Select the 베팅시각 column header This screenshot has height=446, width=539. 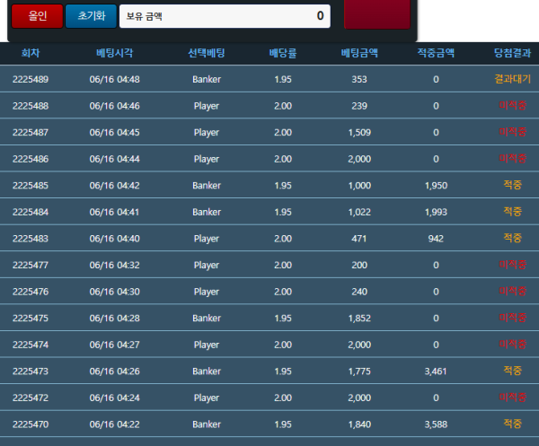tap(115, 53)
